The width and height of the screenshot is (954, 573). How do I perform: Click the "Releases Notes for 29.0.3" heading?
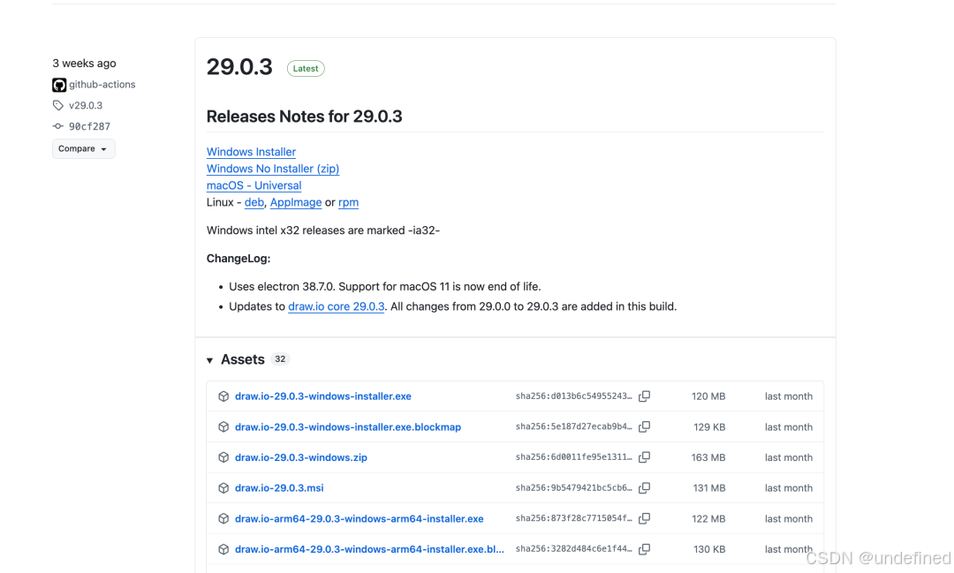[304, 117]
